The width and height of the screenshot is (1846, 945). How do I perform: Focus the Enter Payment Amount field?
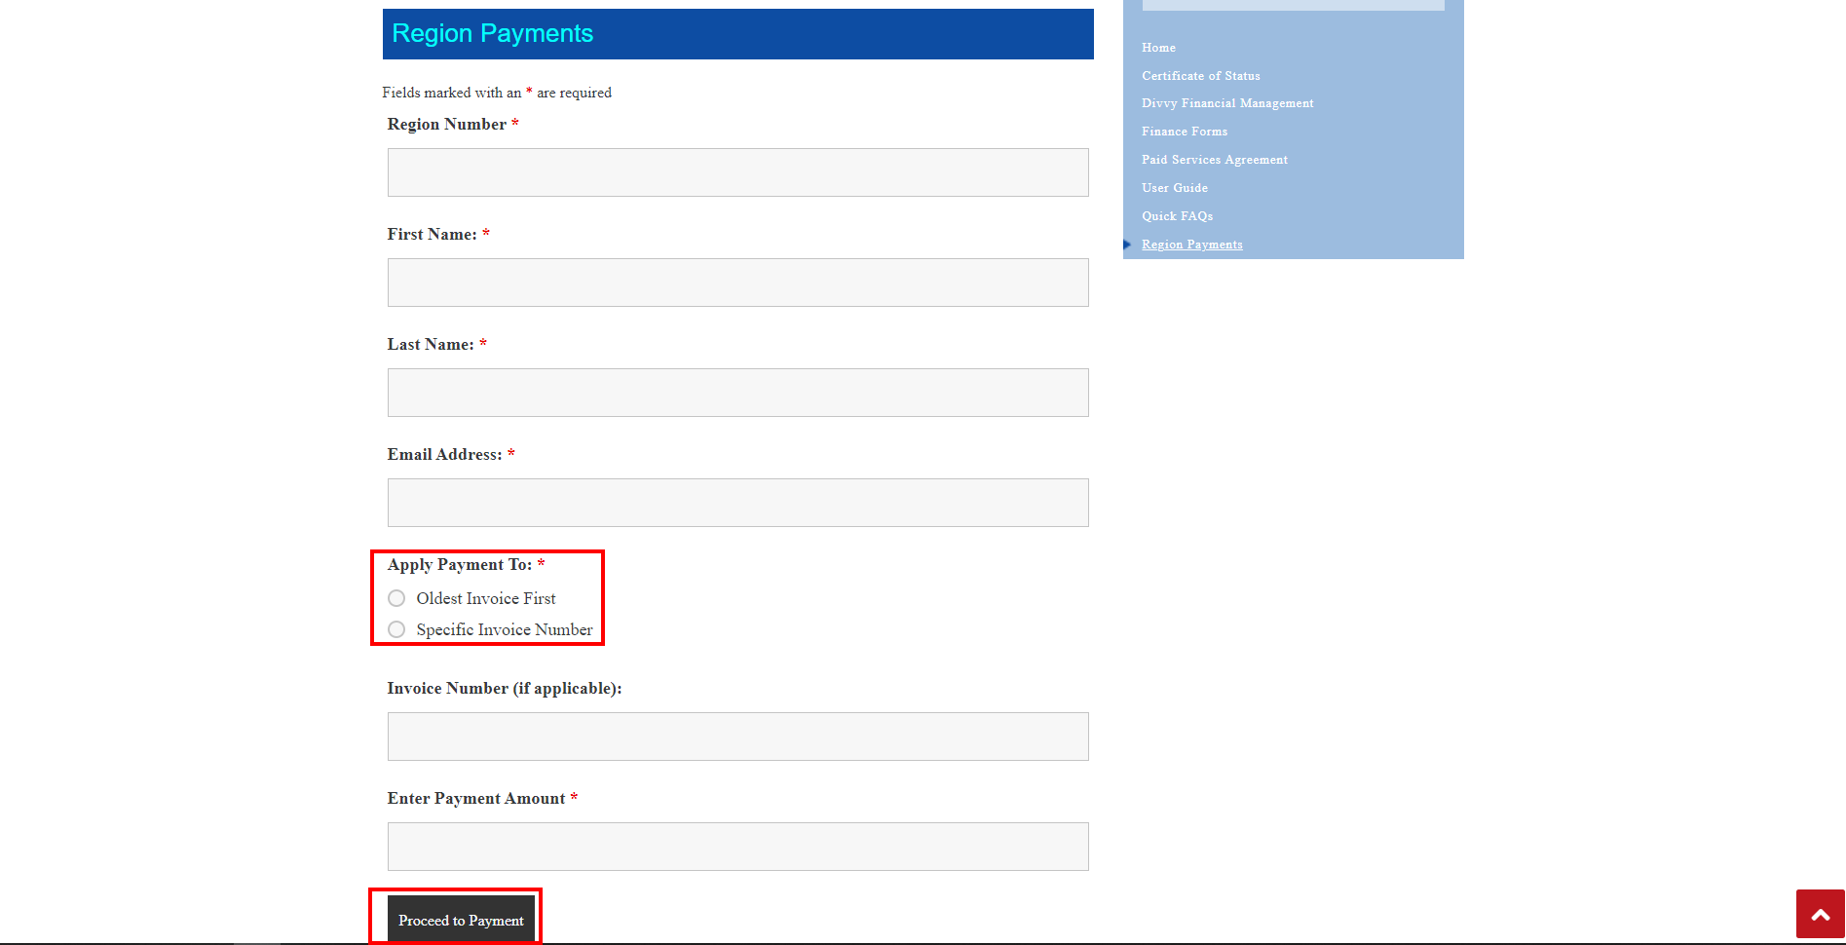[737, 847]
